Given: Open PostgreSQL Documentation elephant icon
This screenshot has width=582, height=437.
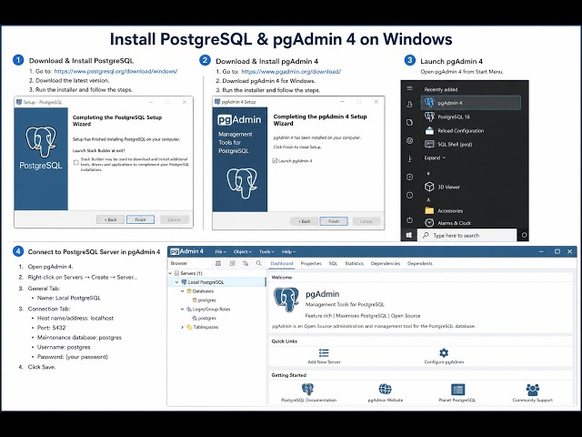Looking at the screenshot, I should (307, 389).
